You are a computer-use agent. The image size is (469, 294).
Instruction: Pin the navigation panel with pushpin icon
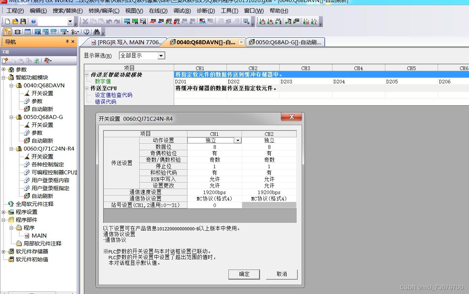(67, 42)
